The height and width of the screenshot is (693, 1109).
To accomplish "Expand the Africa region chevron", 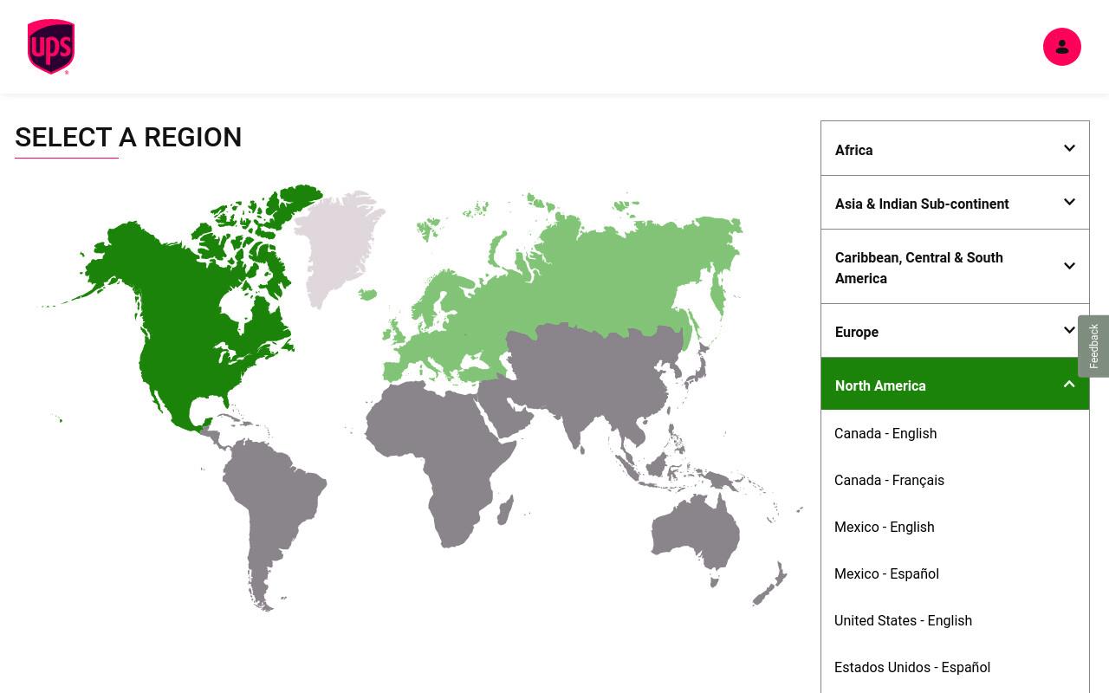I will (x=1069, y=148).
